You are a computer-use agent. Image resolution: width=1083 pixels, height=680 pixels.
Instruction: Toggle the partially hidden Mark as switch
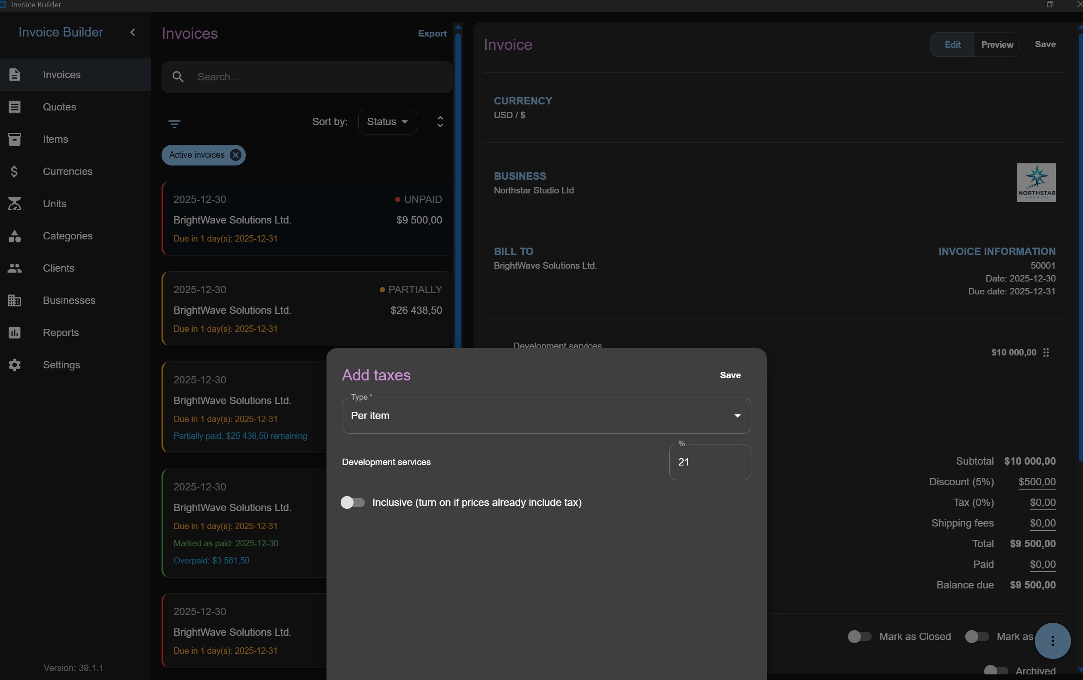pyautogui.click(x=977, y=637)
